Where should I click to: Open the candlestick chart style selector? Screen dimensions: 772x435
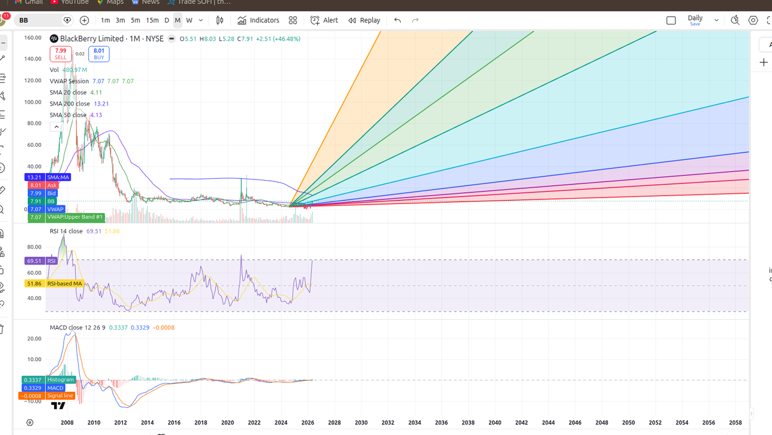(x=219, y=21)
